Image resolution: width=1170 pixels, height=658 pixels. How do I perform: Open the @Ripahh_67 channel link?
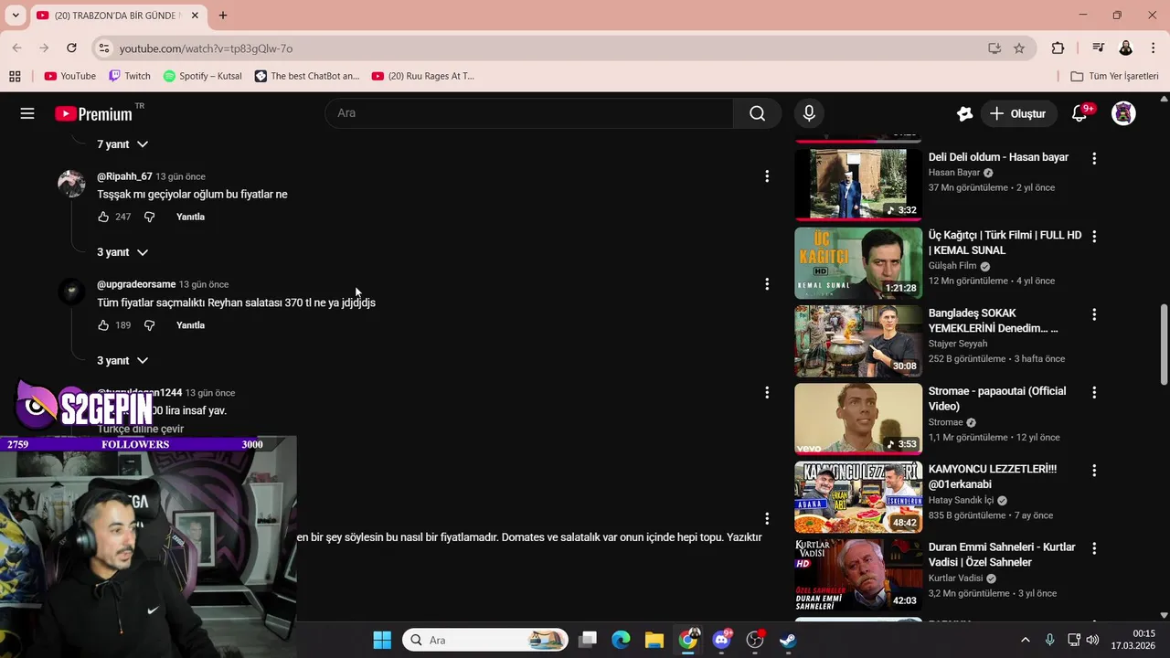(x=124, y=176)
